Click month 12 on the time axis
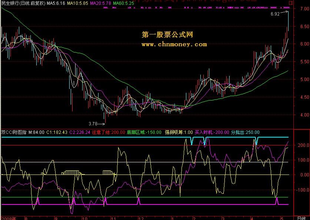Viewport: 310px width, 220px height. 141,219
